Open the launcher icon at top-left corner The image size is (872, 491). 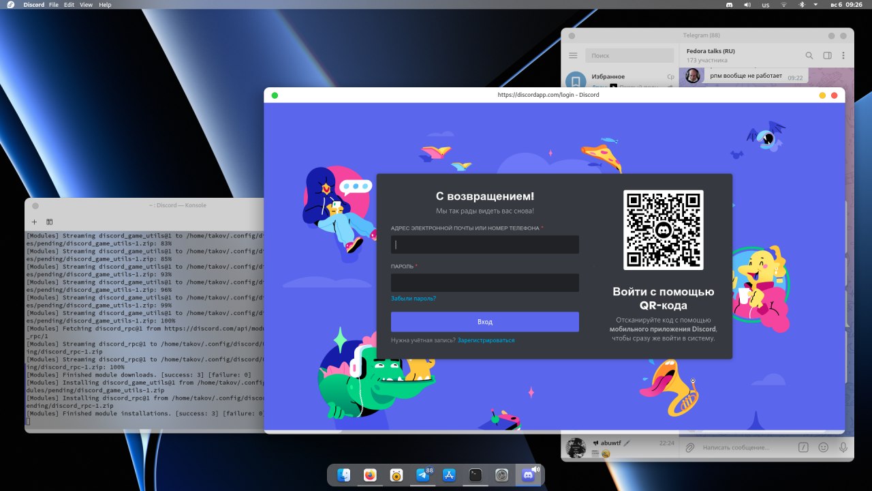[12, 5]
